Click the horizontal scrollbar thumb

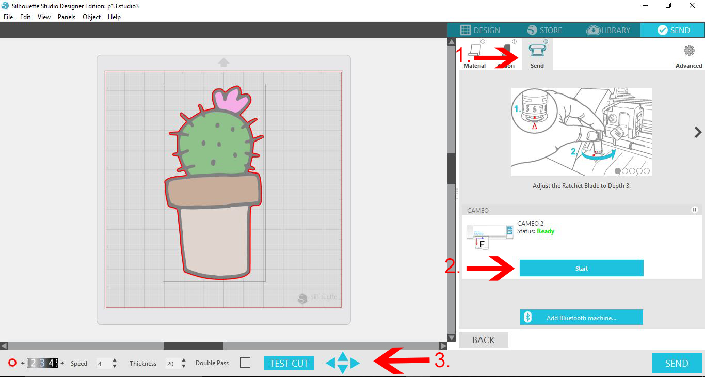tap(194, 345)
